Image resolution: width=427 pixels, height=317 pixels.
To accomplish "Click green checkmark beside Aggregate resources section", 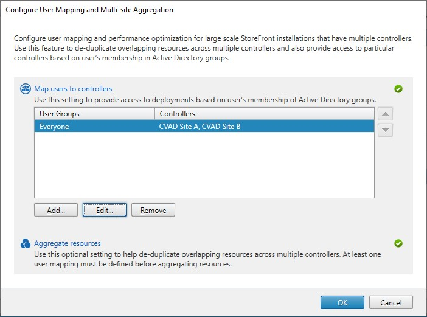I will tap(398, 243).
